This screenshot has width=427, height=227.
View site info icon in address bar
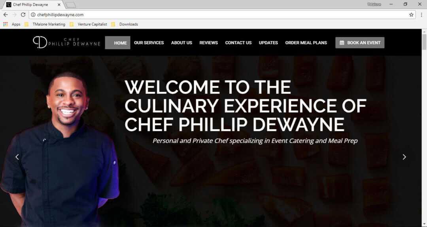pyautogui.click(x=33, y=15)
